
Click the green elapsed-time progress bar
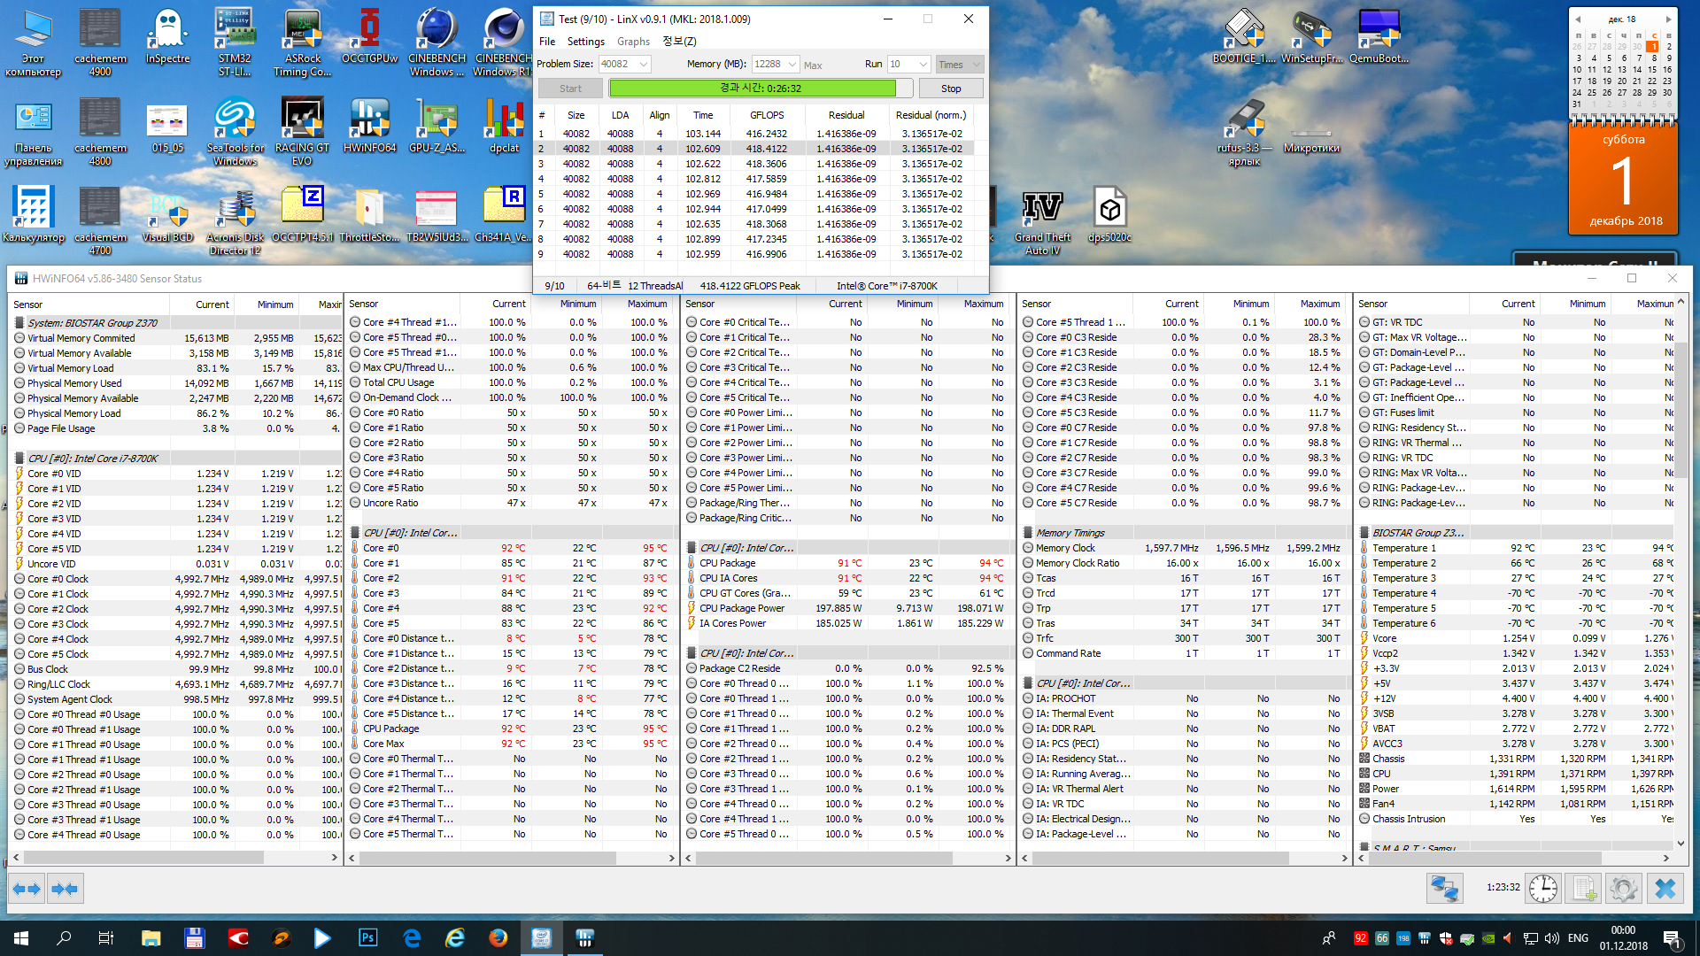tap(753, 89)
